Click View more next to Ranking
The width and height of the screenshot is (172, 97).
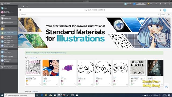[x=36, y=92]
